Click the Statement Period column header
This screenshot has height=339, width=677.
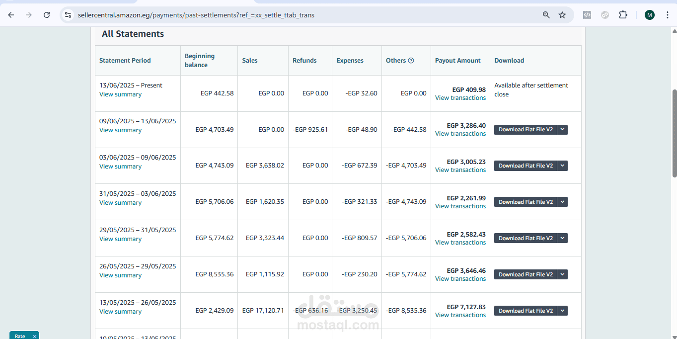coord(125,61)
